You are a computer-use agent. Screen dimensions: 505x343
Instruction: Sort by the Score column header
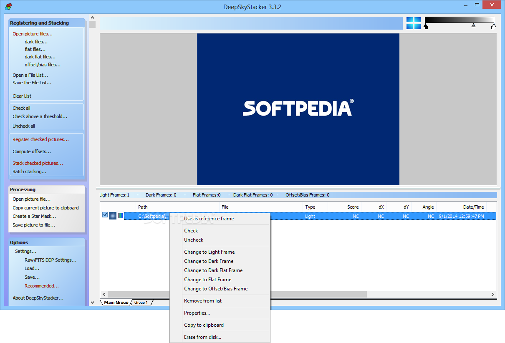click(345, 207)
